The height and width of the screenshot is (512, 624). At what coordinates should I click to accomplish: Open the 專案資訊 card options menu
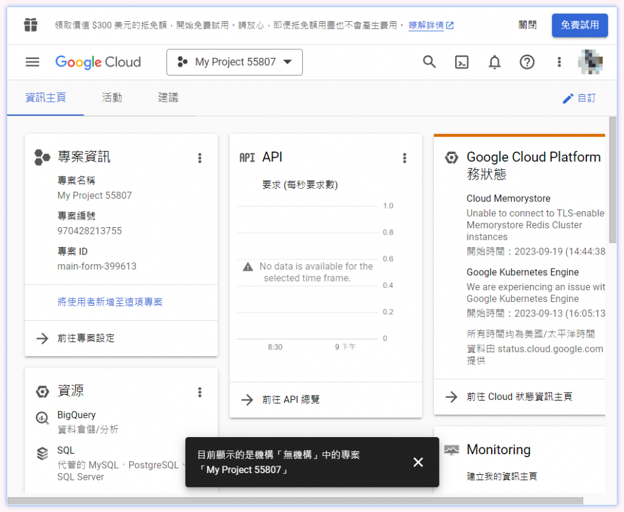200,158
